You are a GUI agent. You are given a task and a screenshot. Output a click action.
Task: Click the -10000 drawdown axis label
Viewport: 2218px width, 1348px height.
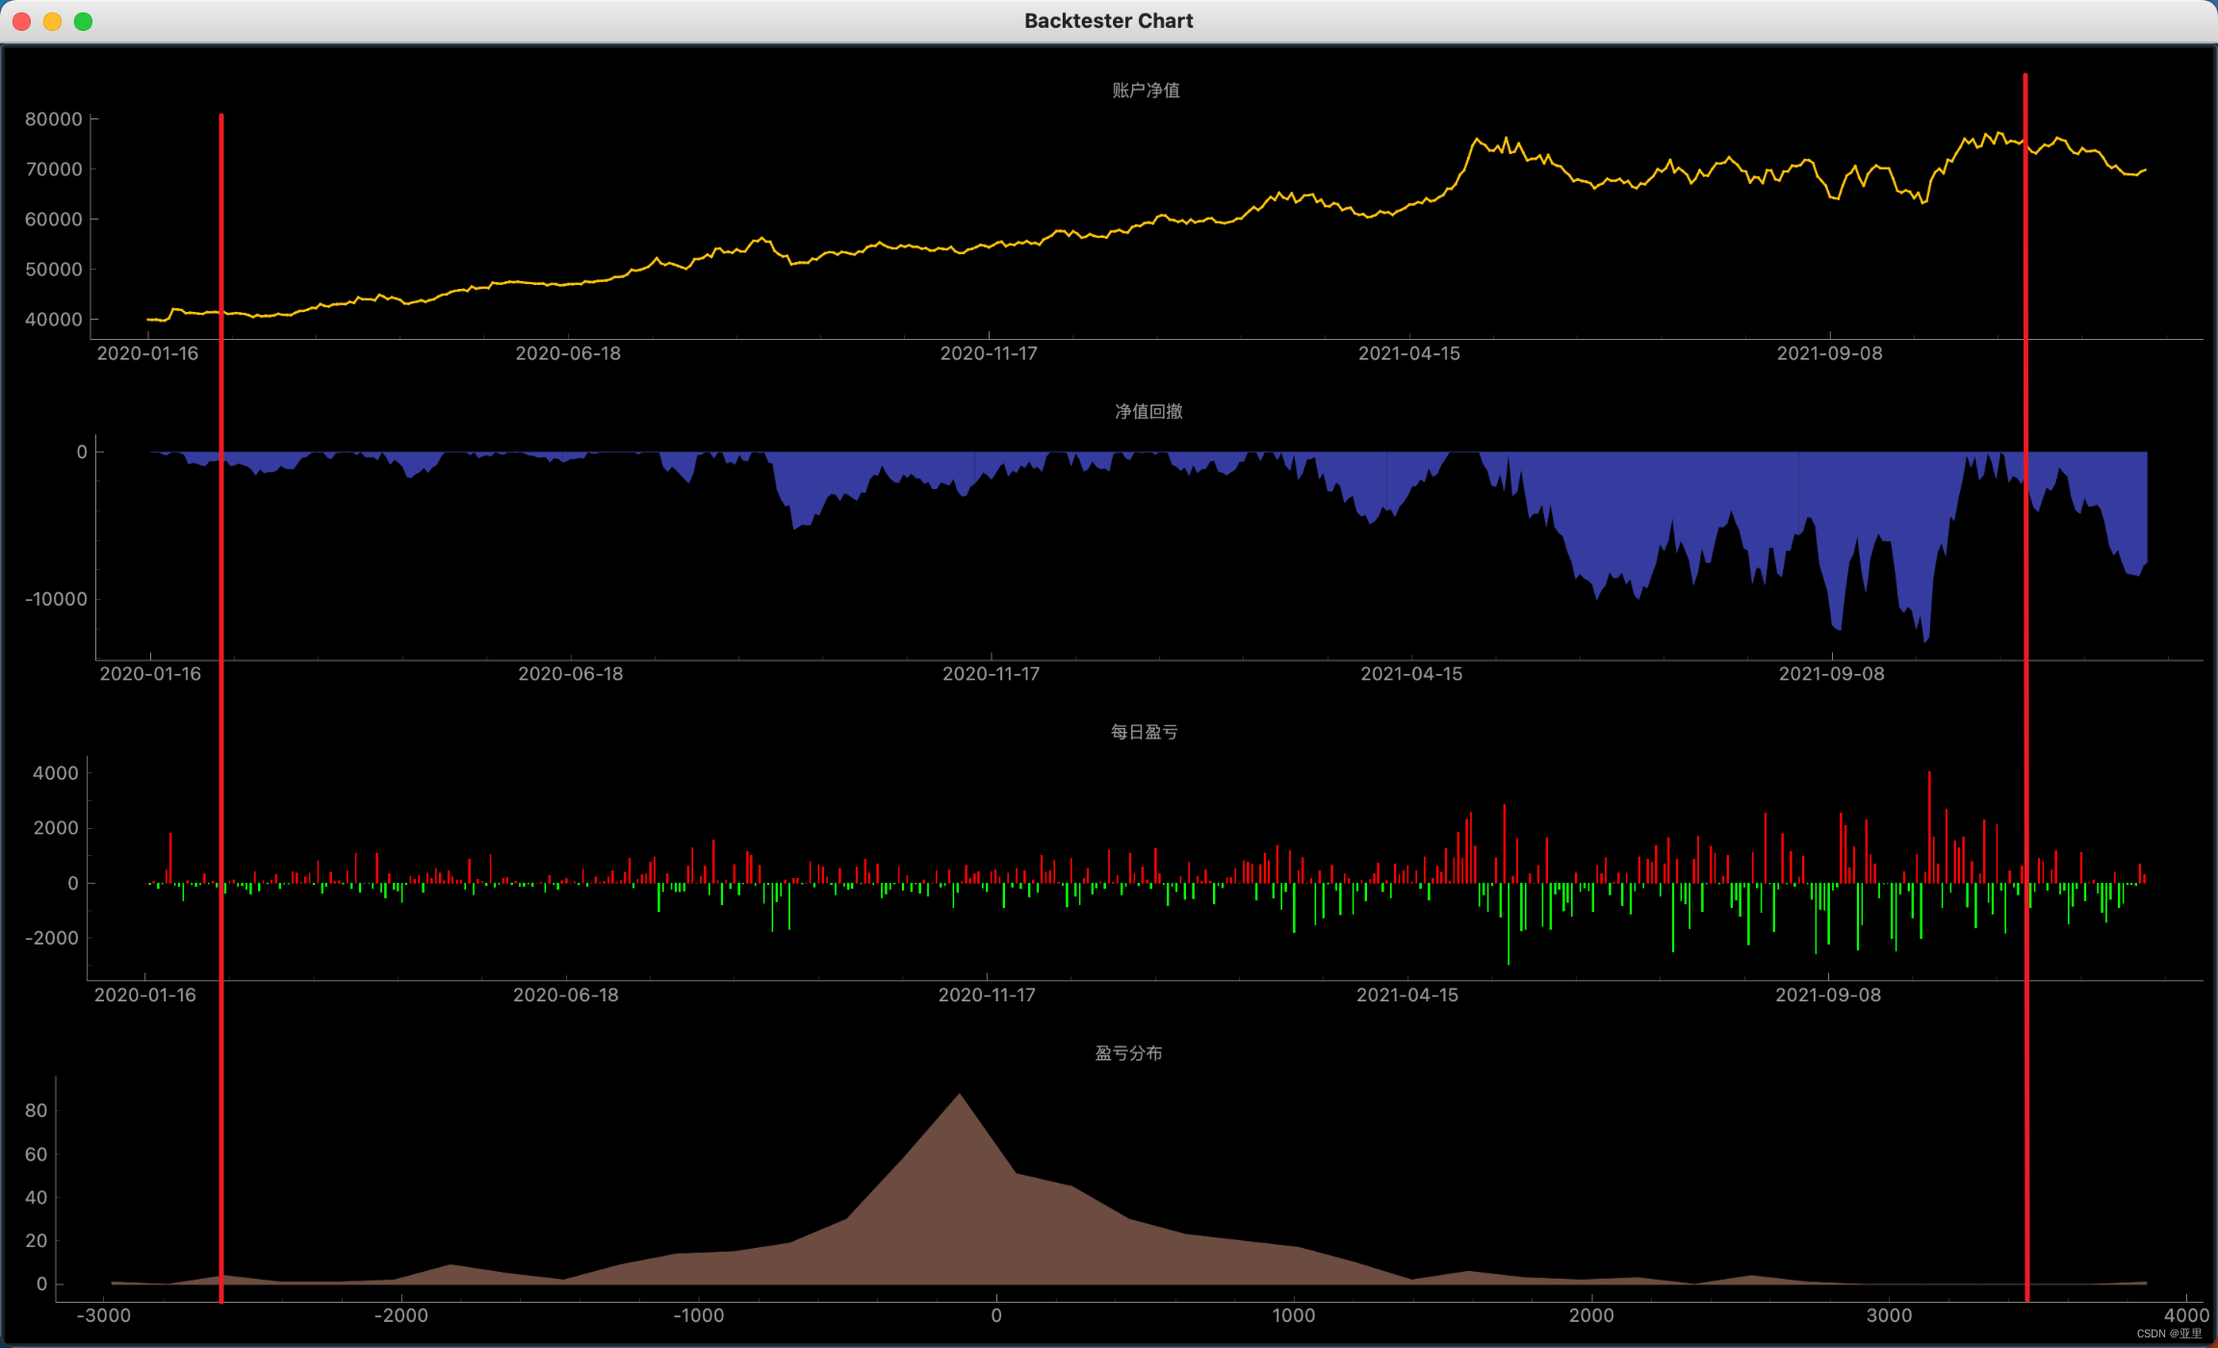tap(56, 599)
